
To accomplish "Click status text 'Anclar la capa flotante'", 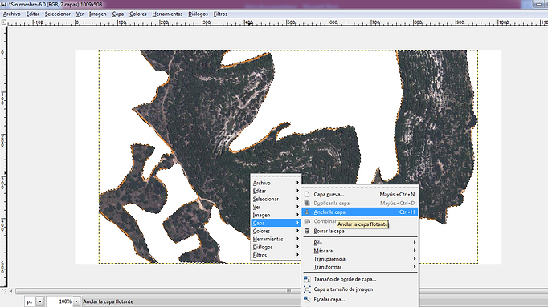I will click(x=108, y=301).
